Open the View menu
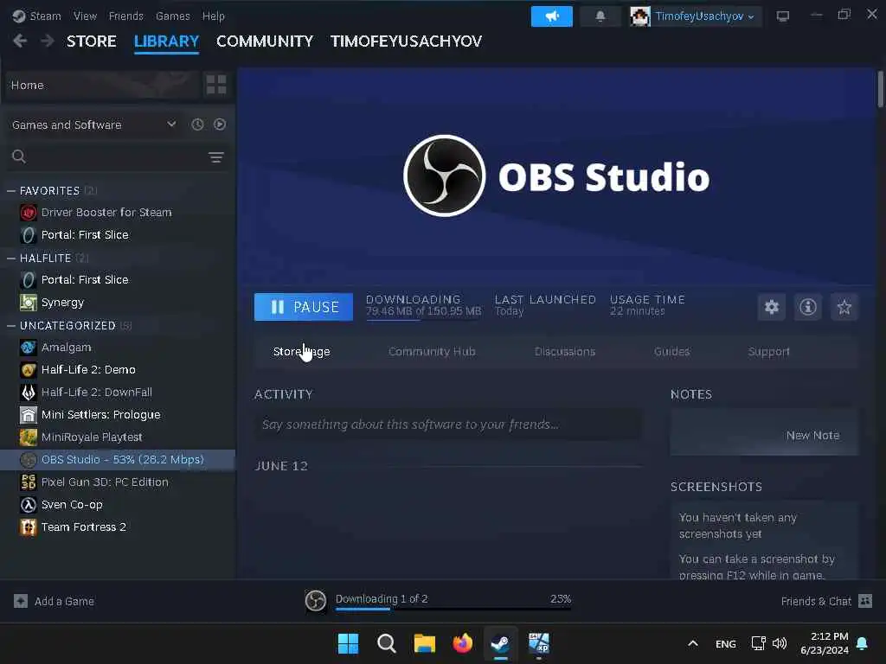 tap(85, 16)
